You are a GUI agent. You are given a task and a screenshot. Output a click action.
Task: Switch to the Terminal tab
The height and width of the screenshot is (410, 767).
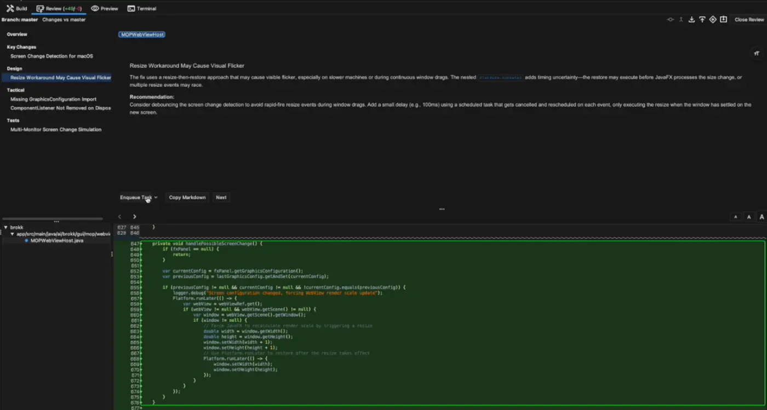pyautogui.click(x=142, y=9)
